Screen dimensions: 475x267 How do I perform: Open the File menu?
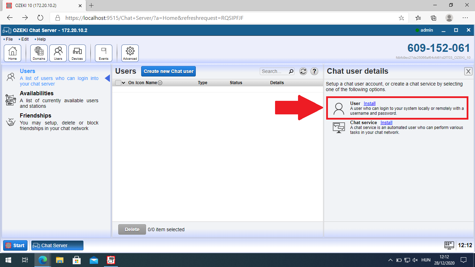9,39
